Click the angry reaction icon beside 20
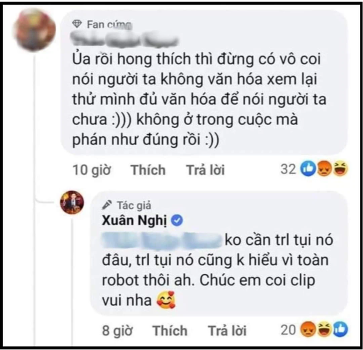The image size is (363, 350). tap(308, 329)
